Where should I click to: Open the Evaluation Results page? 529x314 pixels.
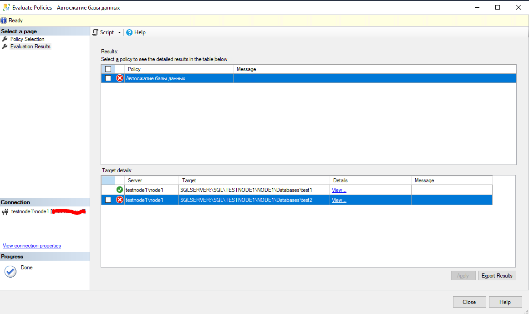pos(31,46)
